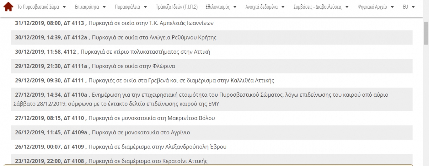Open the Πυρασφάλεια menu
This screenshot has height=166, width=429.
130,7
